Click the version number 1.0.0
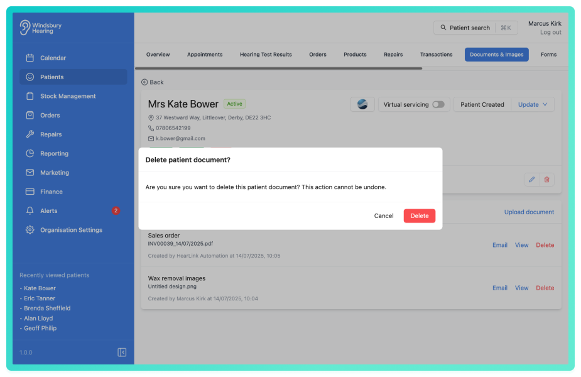Viewport: 581px width, 377px height. click(26, 352)
